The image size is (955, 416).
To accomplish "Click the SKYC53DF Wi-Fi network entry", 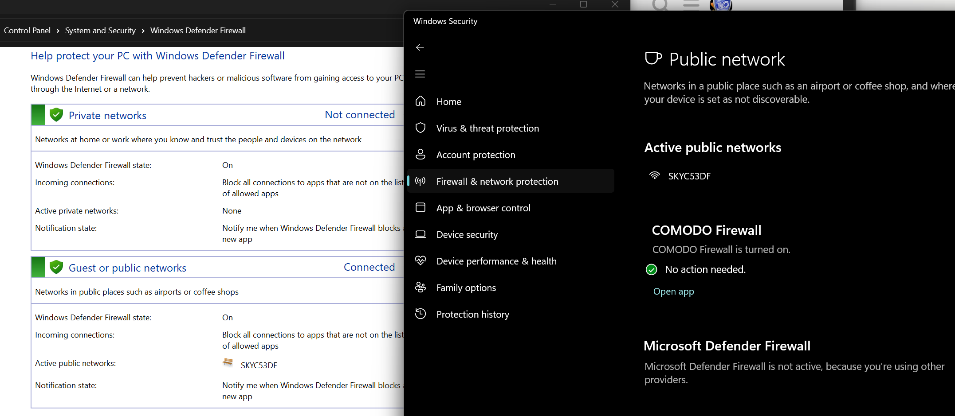I will [689, 176].
